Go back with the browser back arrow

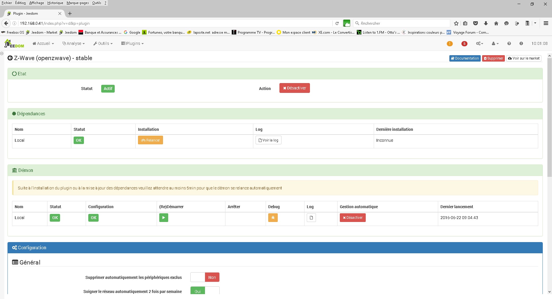click(x=6, y=23)
